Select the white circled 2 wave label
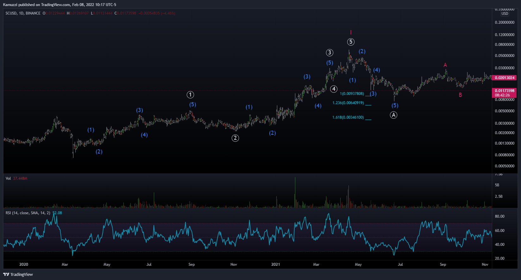The width and height of the screenshot is (521, 280). point(235,138)
